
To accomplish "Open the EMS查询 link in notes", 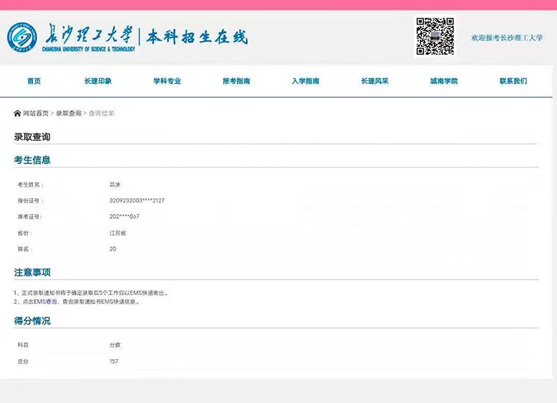I will click(x=45, y=301).
